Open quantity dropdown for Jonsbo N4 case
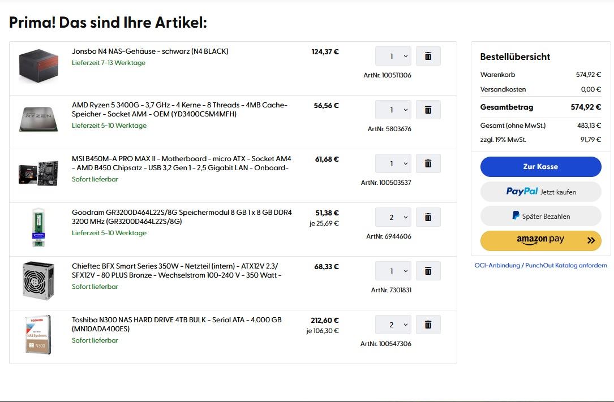The width and height of the screenshot is (614, 402). 393,56
